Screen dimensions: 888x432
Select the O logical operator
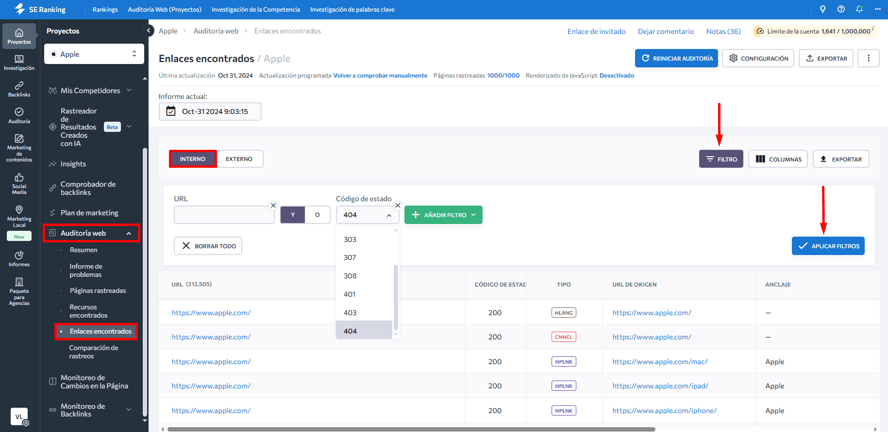317,215
